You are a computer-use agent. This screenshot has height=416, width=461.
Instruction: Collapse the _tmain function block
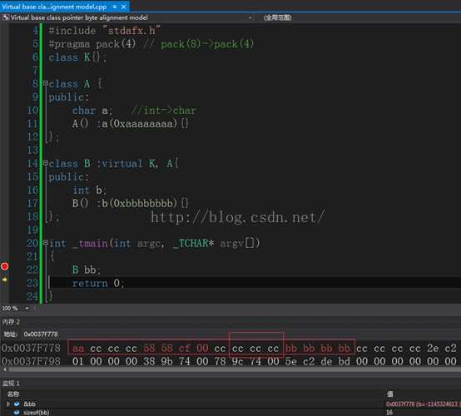[45, 243]
